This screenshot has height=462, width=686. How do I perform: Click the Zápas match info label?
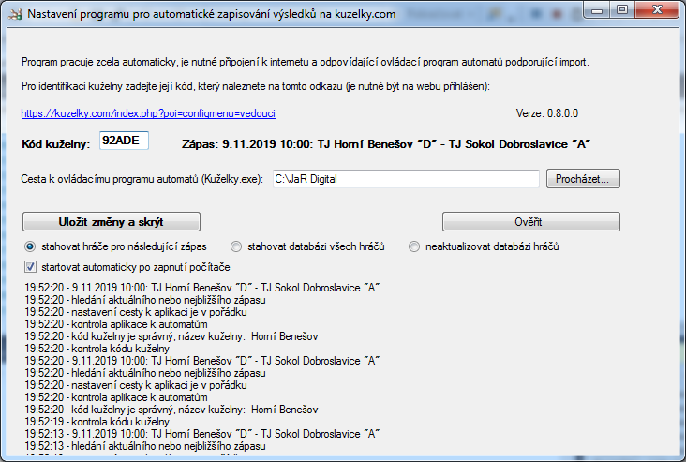(385, 143)
